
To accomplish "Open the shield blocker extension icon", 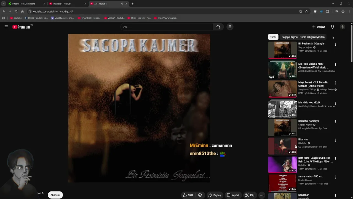I will 315,11.
